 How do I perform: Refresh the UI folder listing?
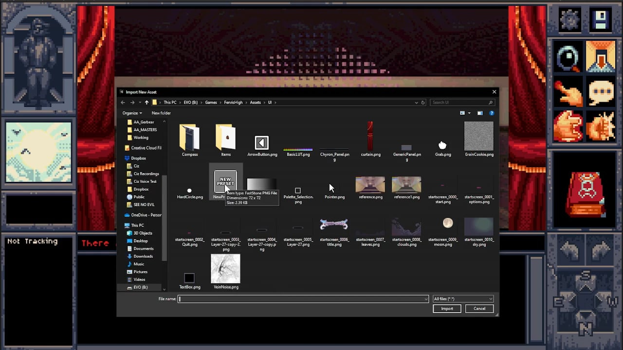(x=423, y=103)
